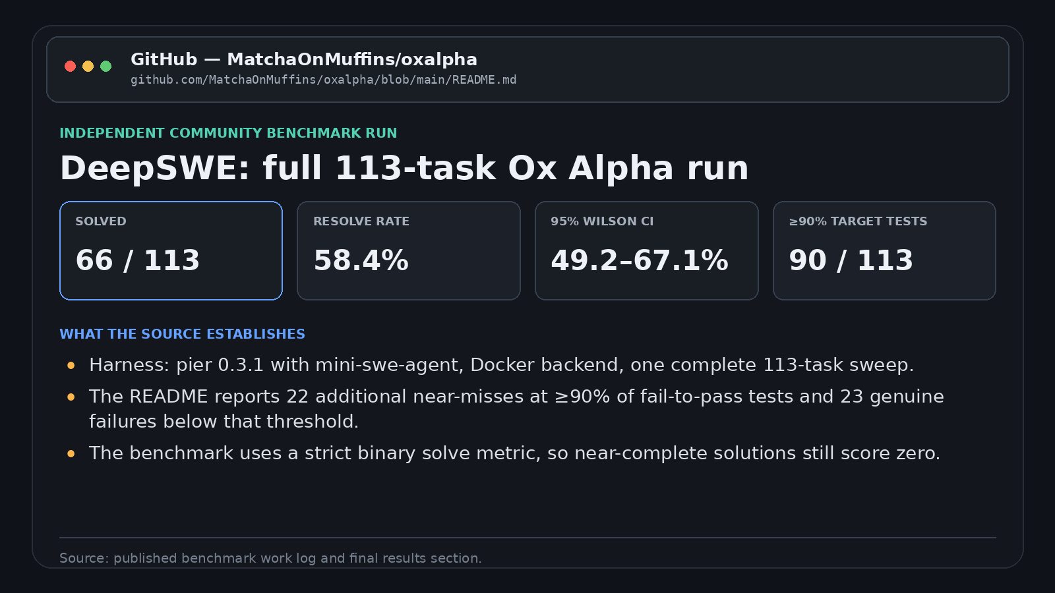Select the GitHub — MatchaOnMuffins/oxalpha title
This screenshot has height=593, width=1055.
click(x=304, y=59)
